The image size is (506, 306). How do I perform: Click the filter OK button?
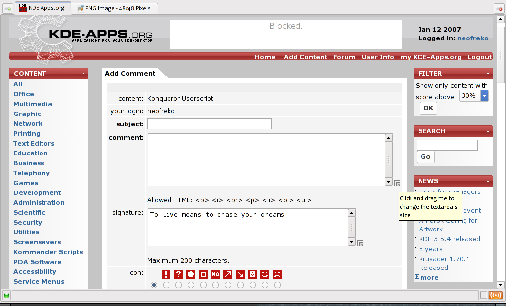(428, 108)
